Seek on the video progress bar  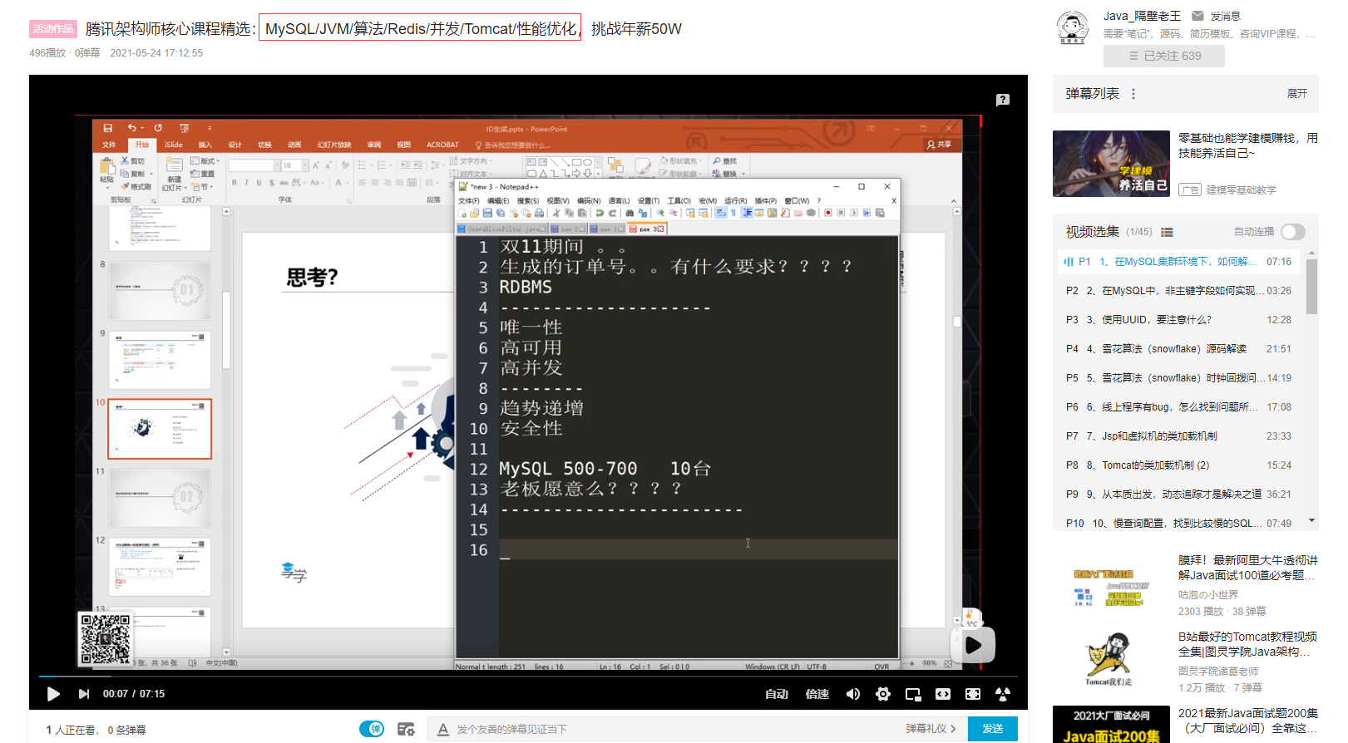528,676
